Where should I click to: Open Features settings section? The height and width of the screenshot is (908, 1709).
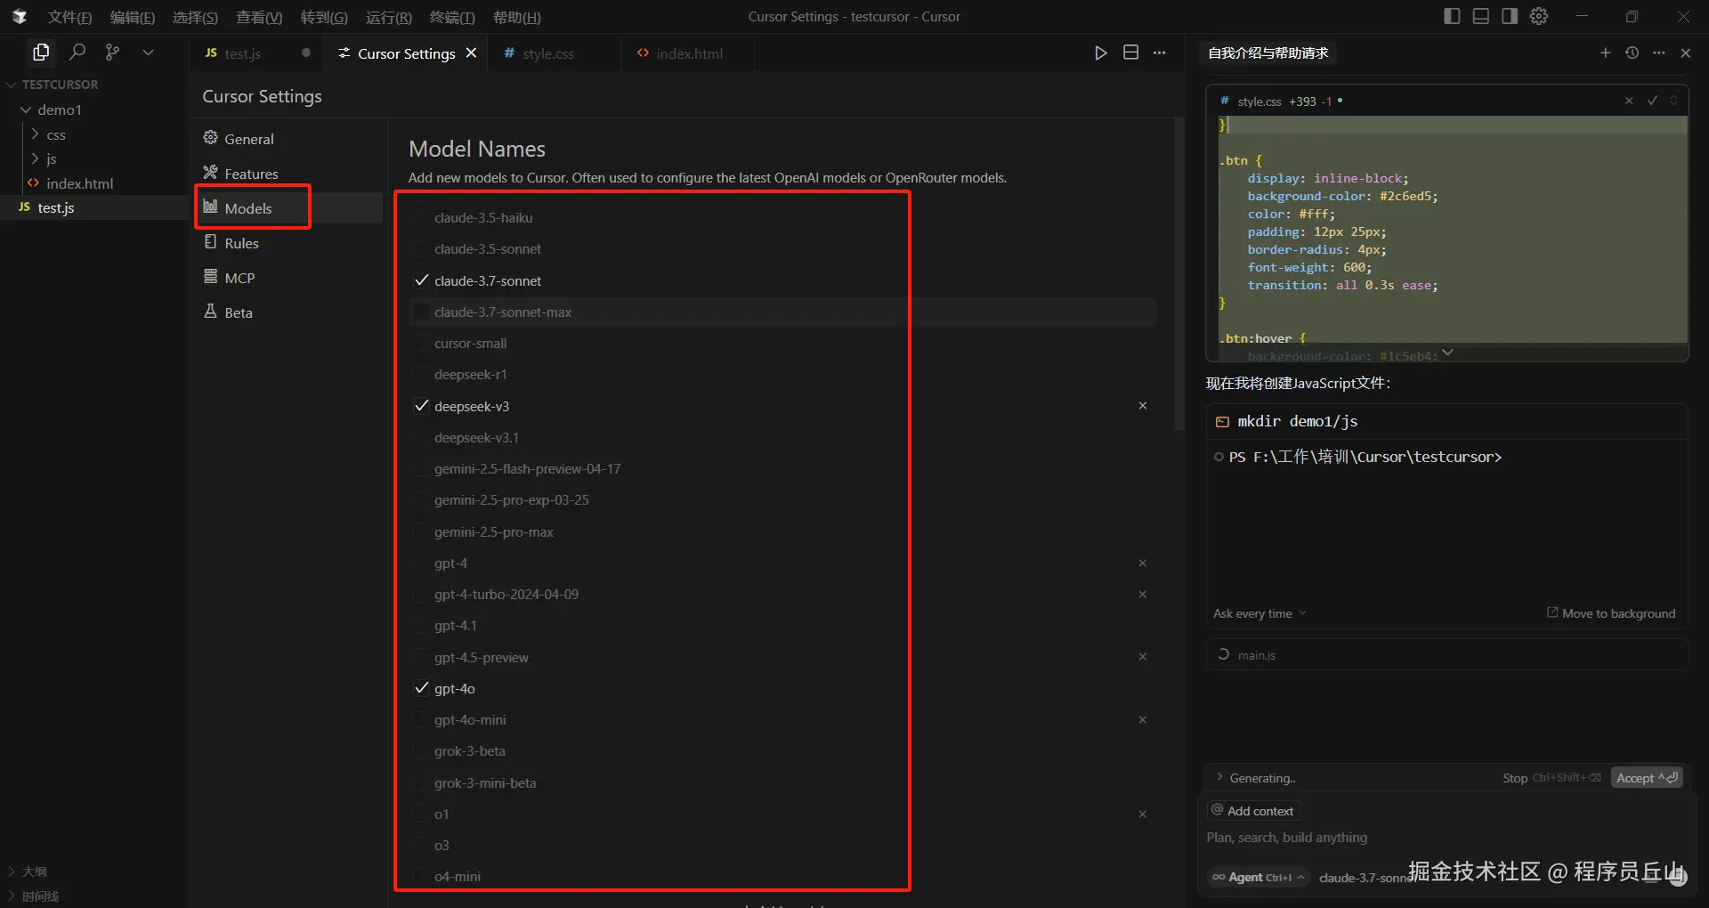tap(289, 174)
